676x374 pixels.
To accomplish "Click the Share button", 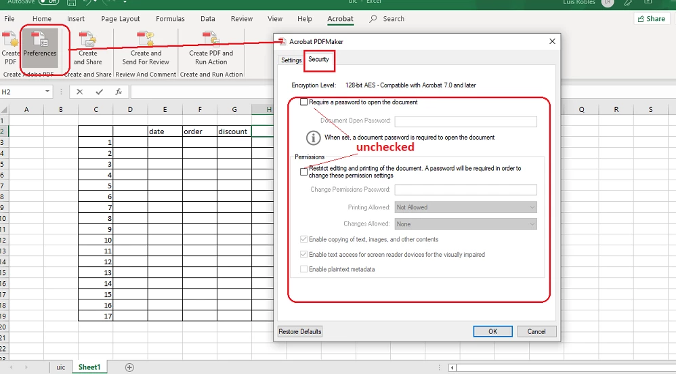I will click(x=652, y=18).
